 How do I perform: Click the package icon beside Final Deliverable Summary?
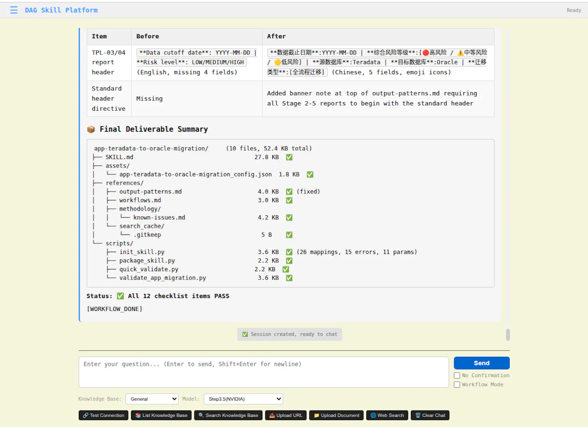[91, 129]
